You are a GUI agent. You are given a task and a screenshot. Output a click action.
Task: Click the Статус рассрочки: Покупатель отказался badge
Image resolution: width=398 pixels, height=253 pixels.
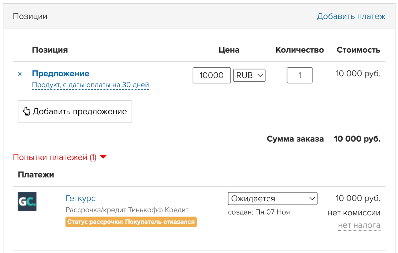tap(131, 222)
